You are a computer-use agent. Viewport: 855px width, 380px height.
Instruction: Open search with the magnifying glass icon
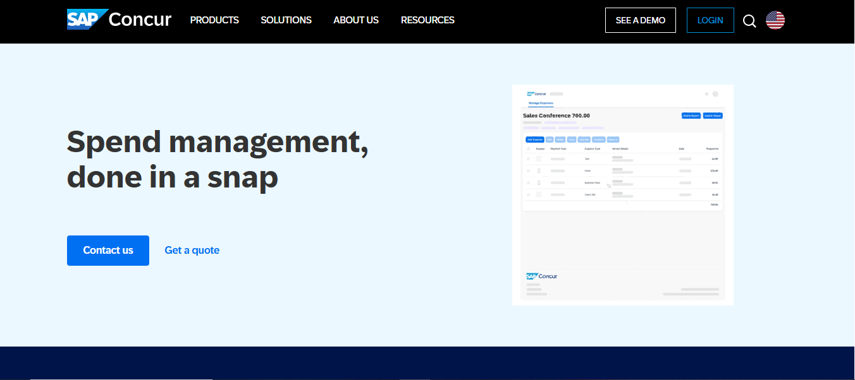pos(749,20)
